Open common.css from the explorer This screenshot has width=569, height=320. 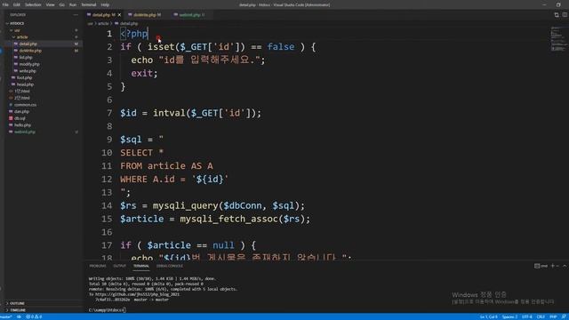coord(26,105)
